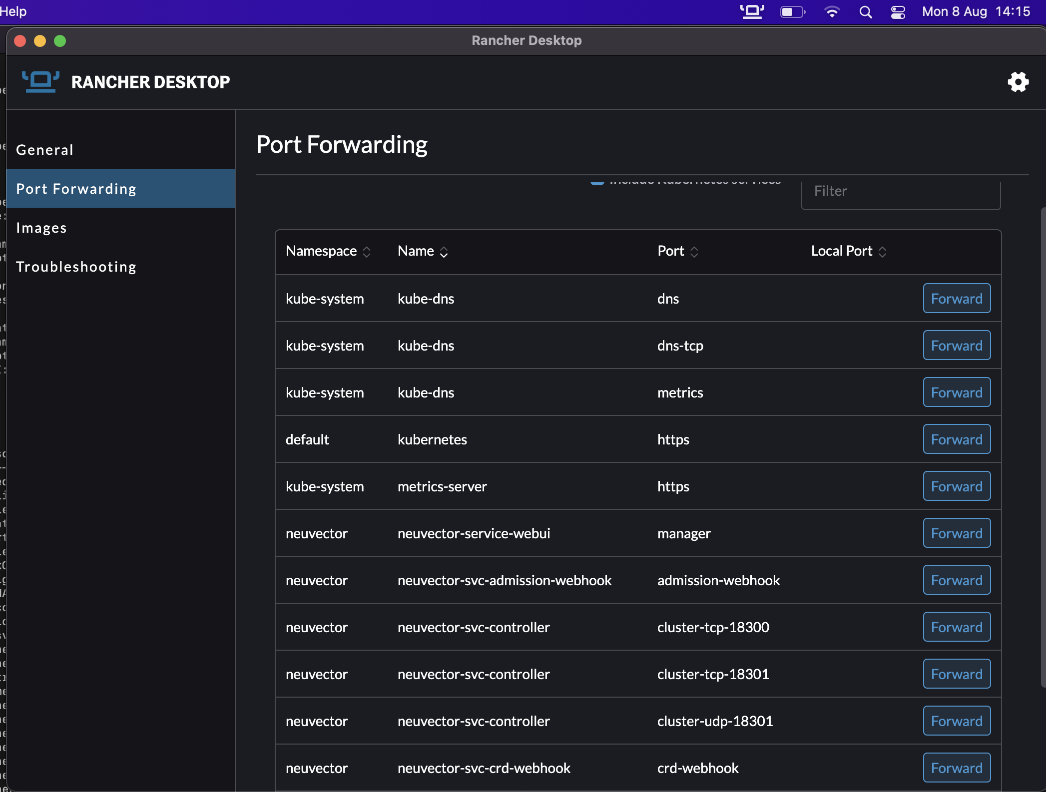Viewport: 1046px width, 792px height.
Task: Sort table by Local Port column
Action: click(848, 251)
